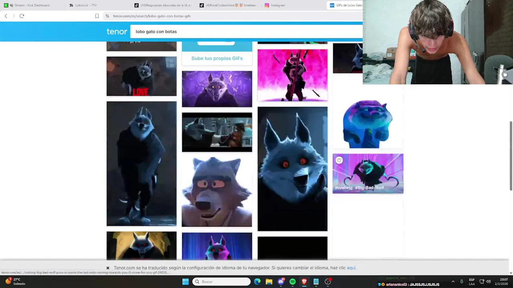Open the blue notepad app in taskbar
The width and height of the screenshot is (513, 288).
(316, 282)
